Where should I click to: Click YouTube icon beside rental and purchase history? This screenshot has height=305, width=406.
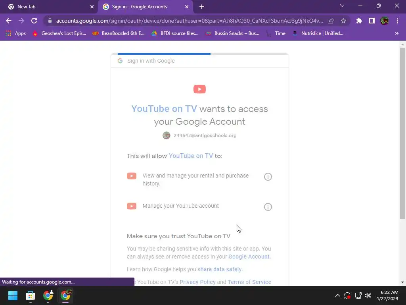click(132, 176)
